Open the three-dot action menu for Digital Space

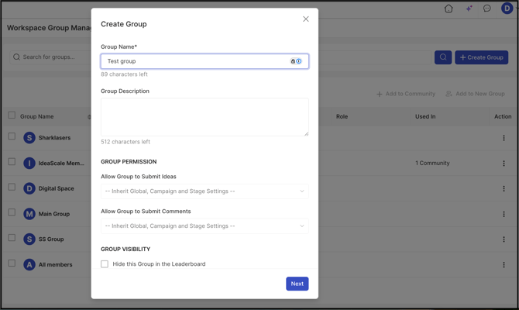click(504, 188)
